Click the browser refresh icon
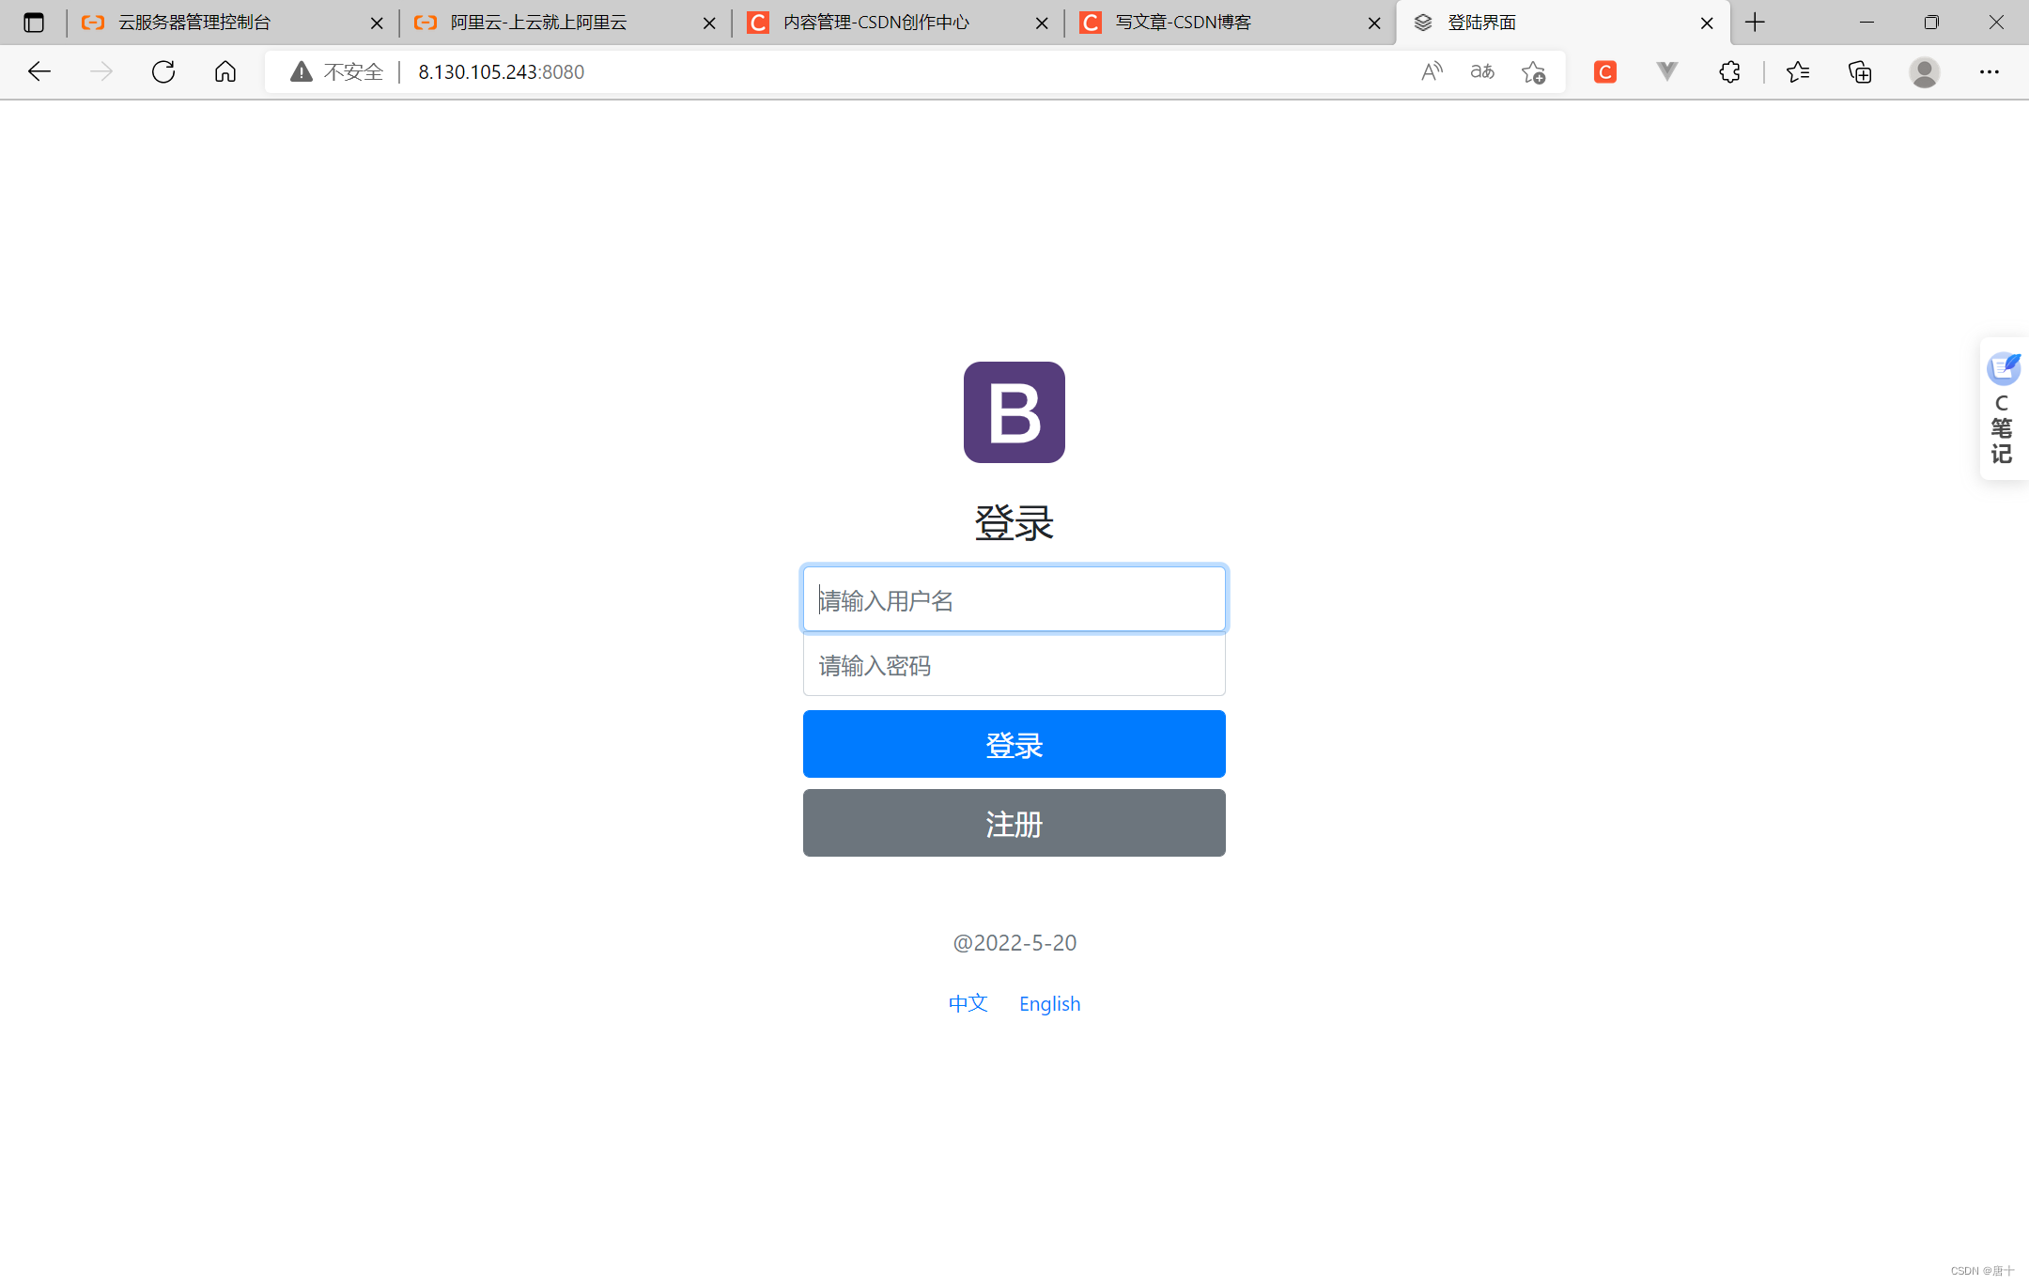2029x1285 pixels. (163, 71)
